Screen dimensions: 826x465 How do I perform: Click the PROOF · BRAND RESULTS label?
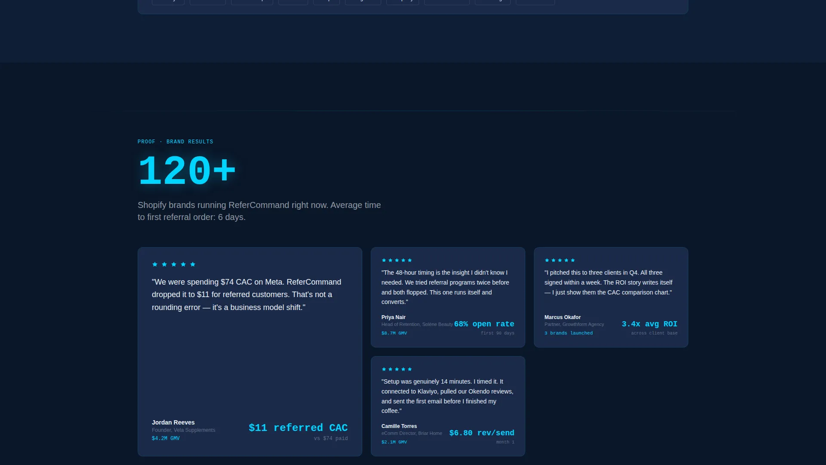[176, 142]
